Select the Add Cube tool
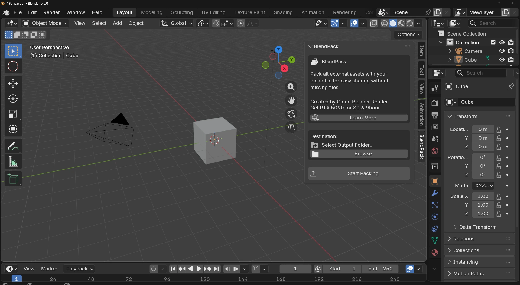 coord(13,179)
